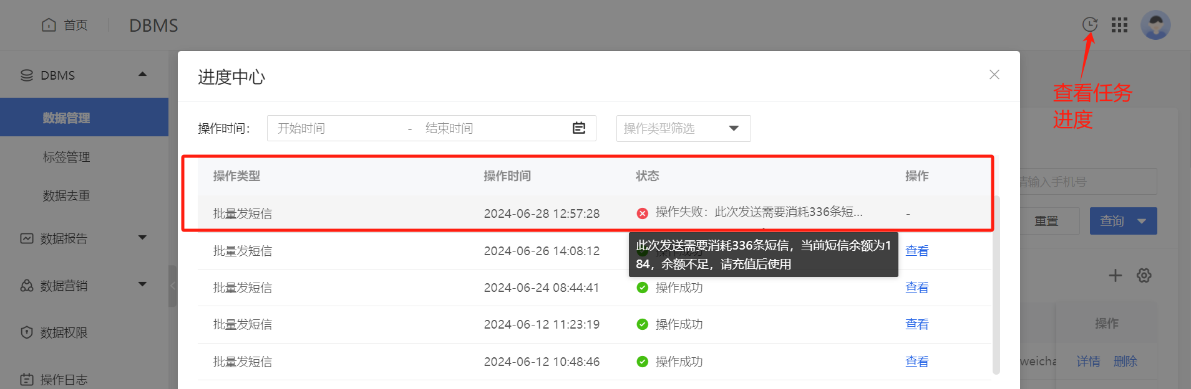This screenshot has height=389, width=1191.
Task: Click the plus add icon behind dialog
Action: tap(1115, 275)
